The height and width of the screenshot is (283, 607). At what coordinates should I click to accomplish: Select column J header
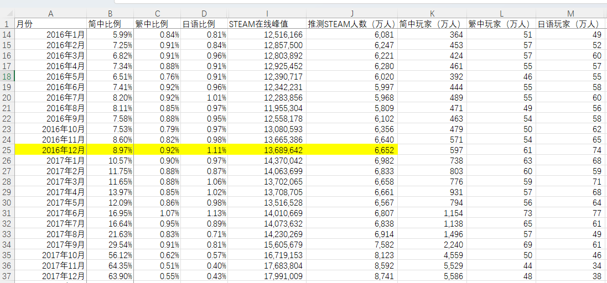click(x=352, y=13)
